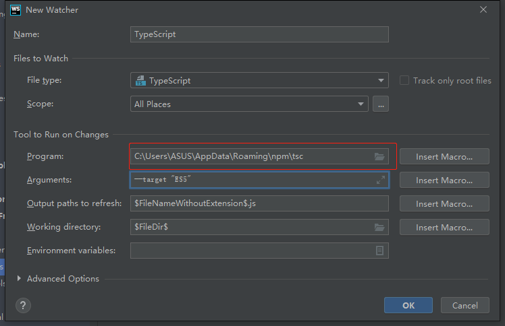The width and height of the screenshot is (505, 326).
Task: Click the WebStorm logo icon in title bar
Action: click(16, 10)
